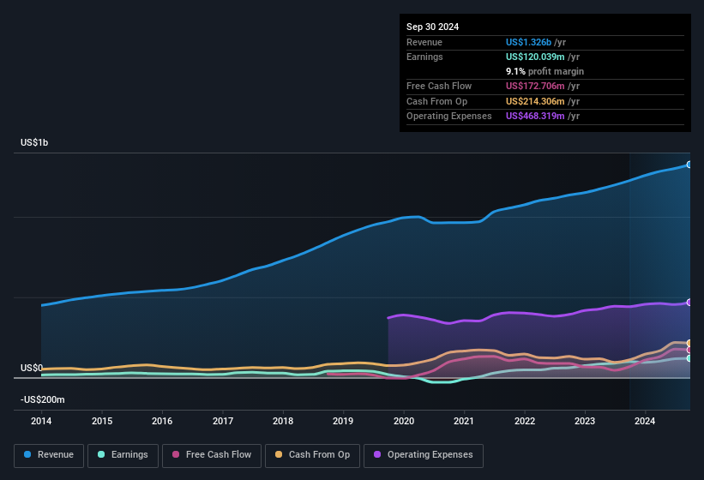This screenshot has width=704, height=480.
Task: Toggle the Revenue legend button
Action: click(49, 455)
